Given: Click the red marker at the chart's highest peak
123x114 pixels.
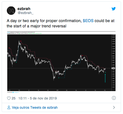Looking at the screenshot, I should (21, 41).
